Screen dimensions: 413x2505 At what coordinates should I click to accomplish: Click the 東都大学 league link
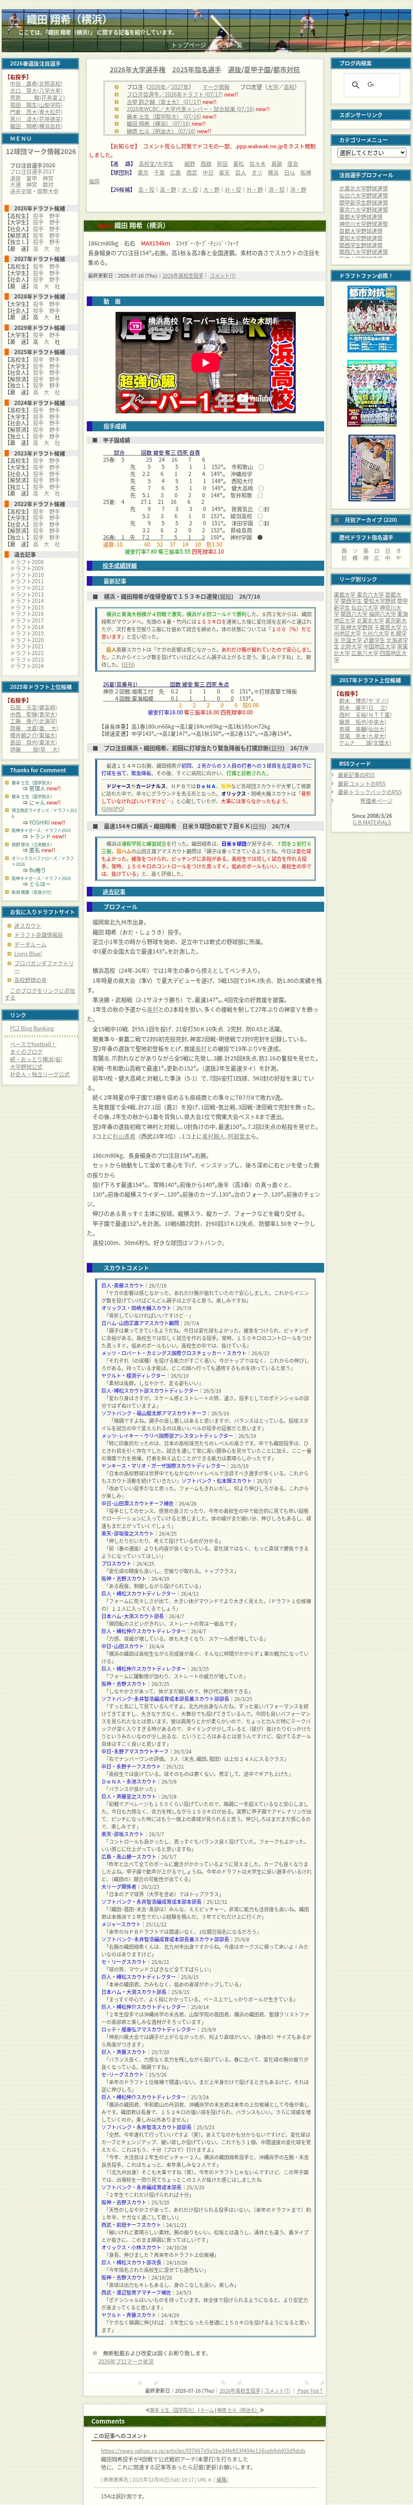[346, 594]
